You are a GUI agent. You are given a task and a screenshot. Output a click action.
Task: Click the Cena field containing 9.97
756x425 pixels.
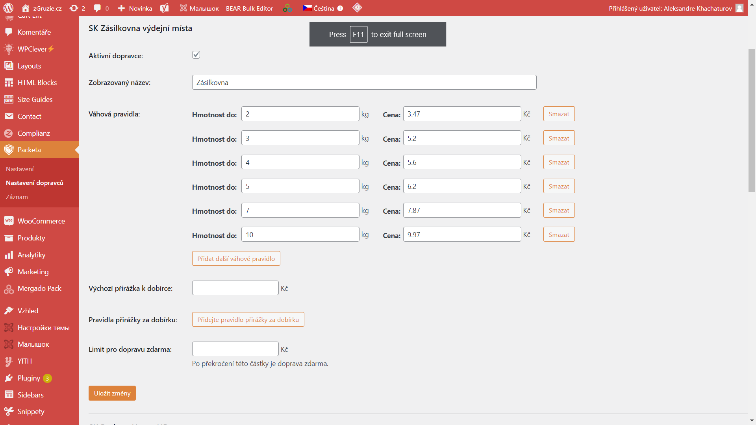click(462, 235)
